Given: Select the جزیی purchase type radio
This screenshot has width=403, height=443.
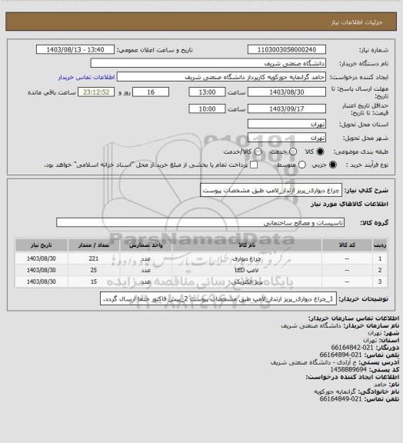Looking at the screenshot, I should 333,165.
